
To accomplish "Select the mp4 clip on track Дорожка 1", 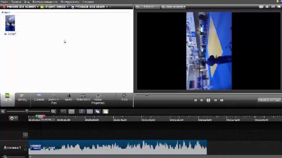I will (118, 147).
